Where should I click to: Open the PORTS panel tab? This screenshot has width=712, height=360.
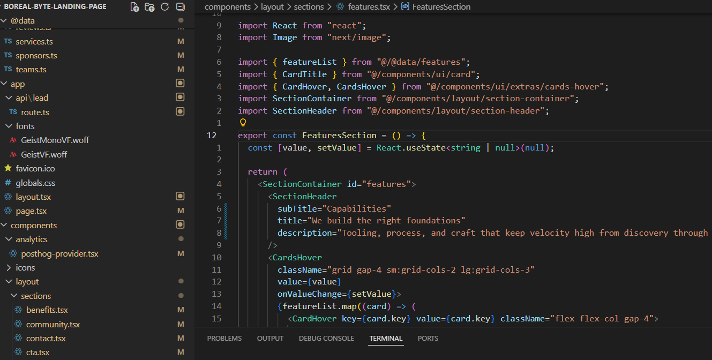(428, 339)
